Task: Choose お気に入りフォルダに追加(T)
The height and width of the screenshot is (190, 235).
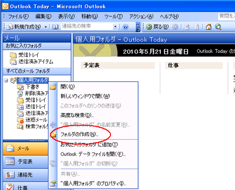Action: (x=93, y=144)
